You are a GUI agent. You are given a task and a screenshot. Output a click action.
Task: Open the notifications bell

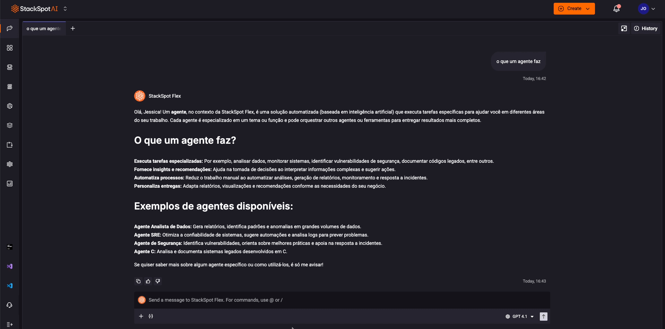[616, 9]
